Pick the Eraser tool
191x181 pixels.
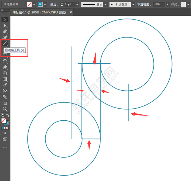(x=5, y=67)
